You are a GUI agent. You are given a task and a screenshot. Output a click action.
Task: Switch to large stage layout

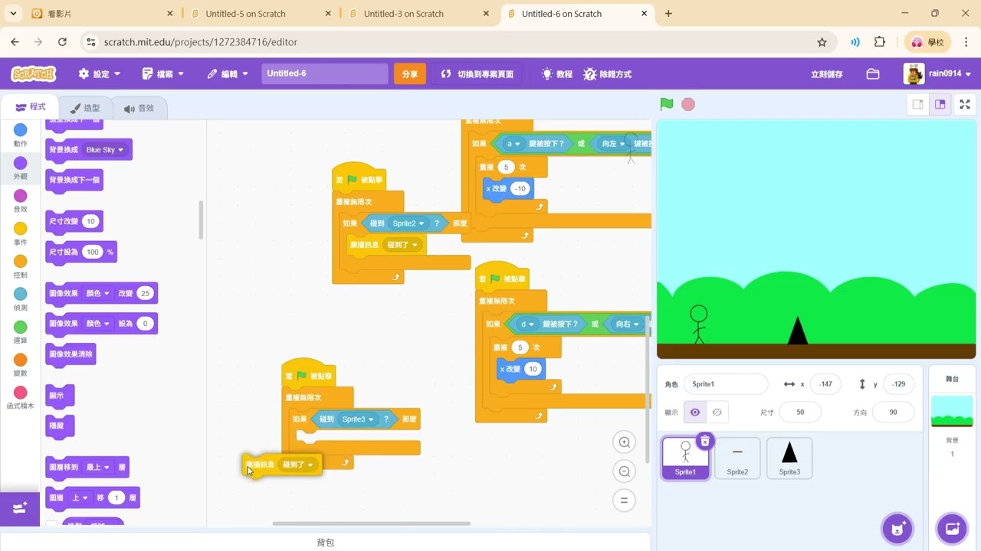(940, 105)
